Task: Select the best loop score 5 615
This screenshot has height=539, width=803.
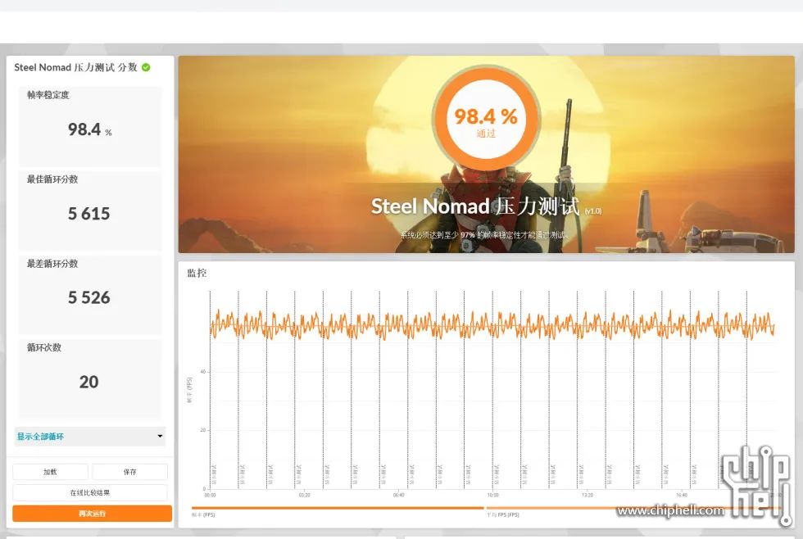Action: coord(89,214)
